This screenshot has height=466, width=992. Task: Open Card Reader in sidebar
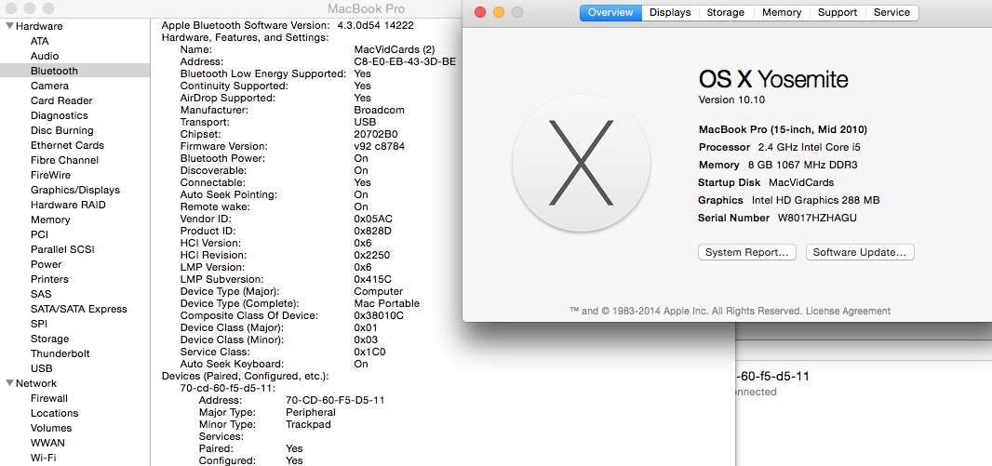61,100
